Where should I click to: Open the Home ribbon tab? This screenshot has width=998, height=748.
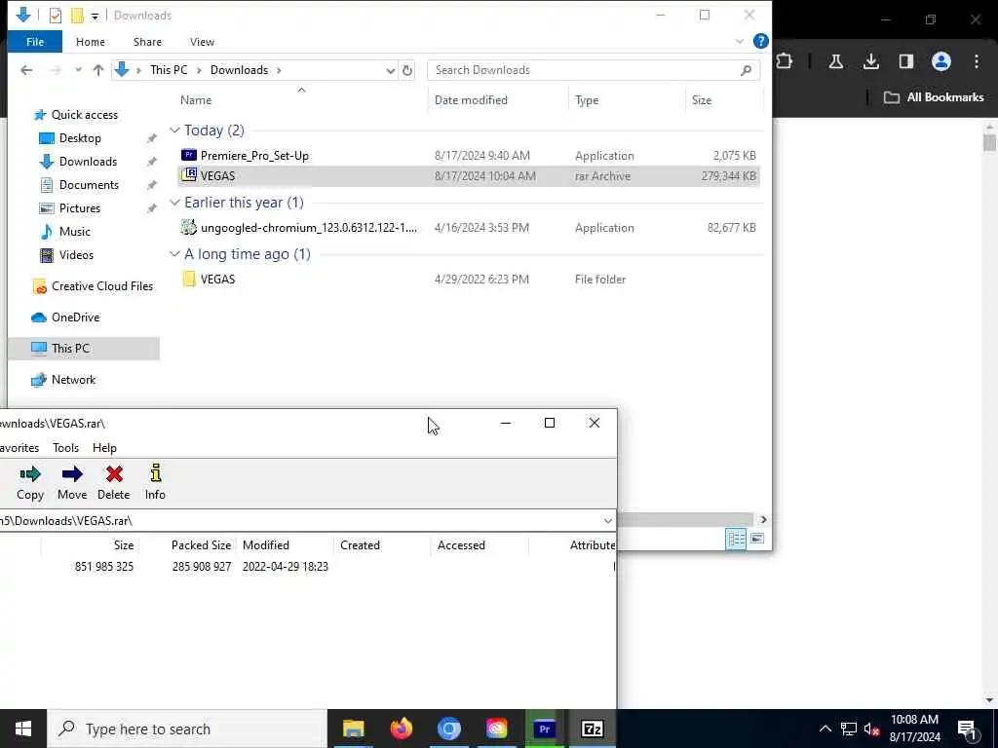click(91, 42)
